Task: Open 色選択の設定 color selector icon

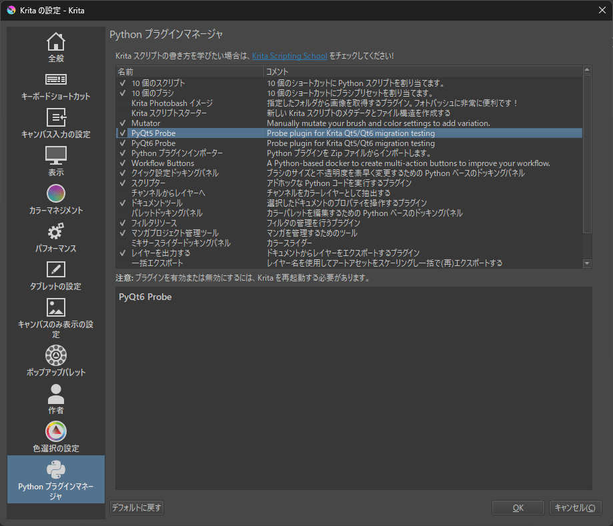Action: pyautogui.click(x=56, y=431)
